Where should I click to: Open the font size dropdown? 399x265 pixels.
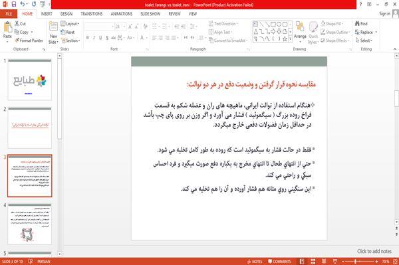124,27
